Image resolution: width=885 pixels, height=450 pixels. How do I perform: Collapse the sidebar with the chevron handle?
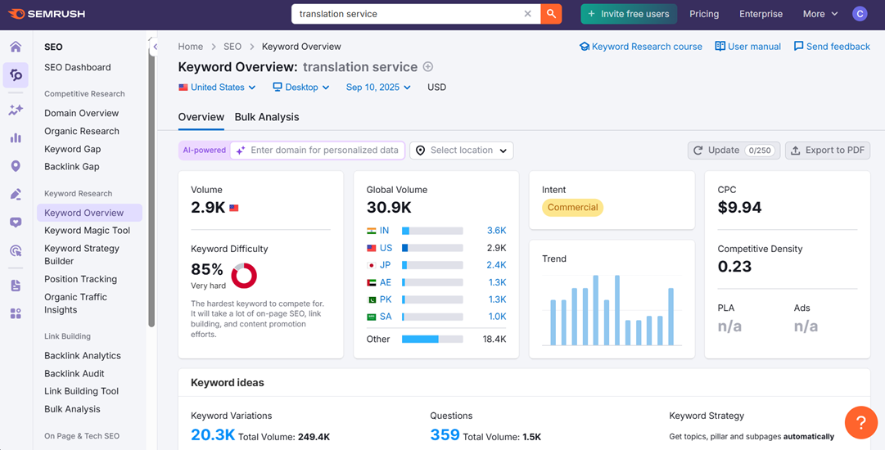pos(155,47)
